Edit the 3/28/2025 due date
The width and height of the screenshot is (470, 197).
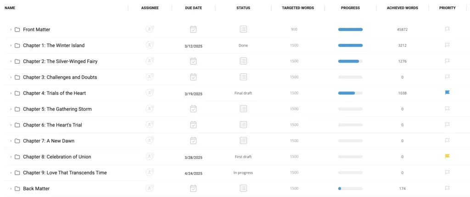pos(193,157)
